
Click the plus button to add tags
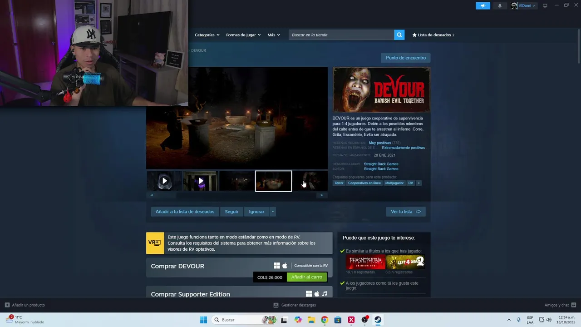tap(419, 183)
